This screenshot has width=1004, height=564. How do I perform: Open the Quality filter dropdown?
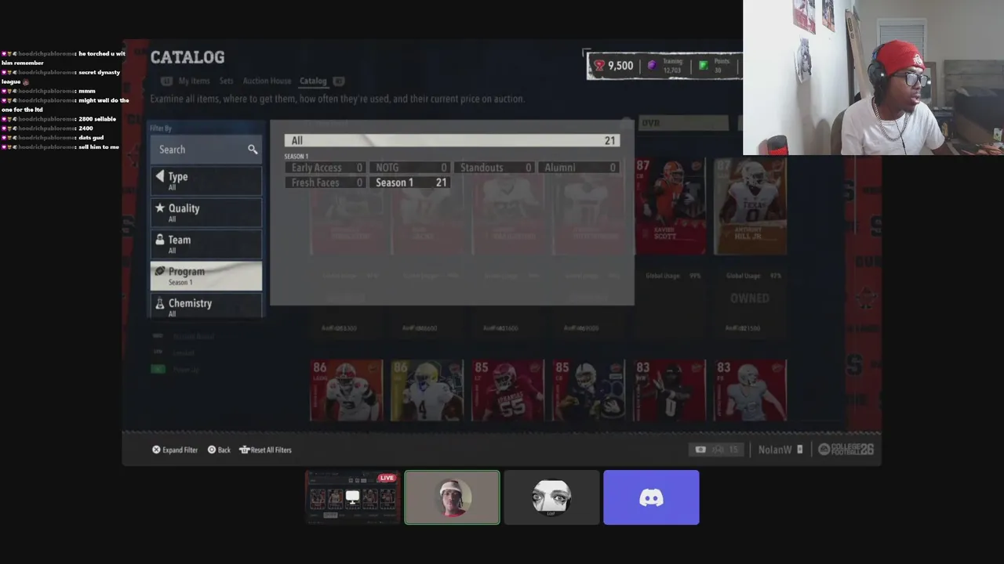(206, 212)
